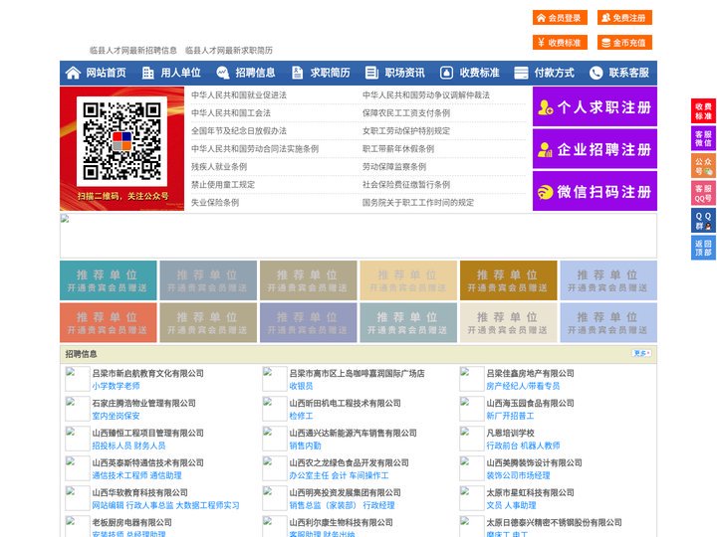The image size is (717, 537).
Task: Open 吕梁佳鑫房地产有限公司 listing
Action: (x=530, y=374)
